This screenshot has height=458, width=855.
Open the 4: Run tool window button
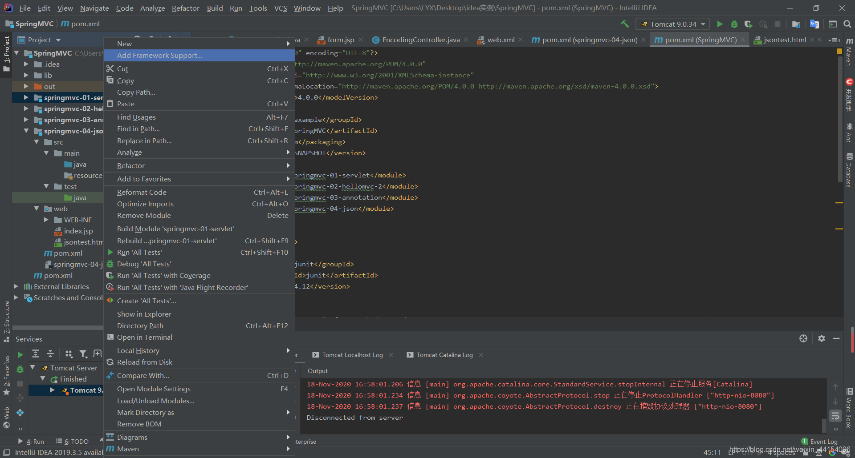31,442
